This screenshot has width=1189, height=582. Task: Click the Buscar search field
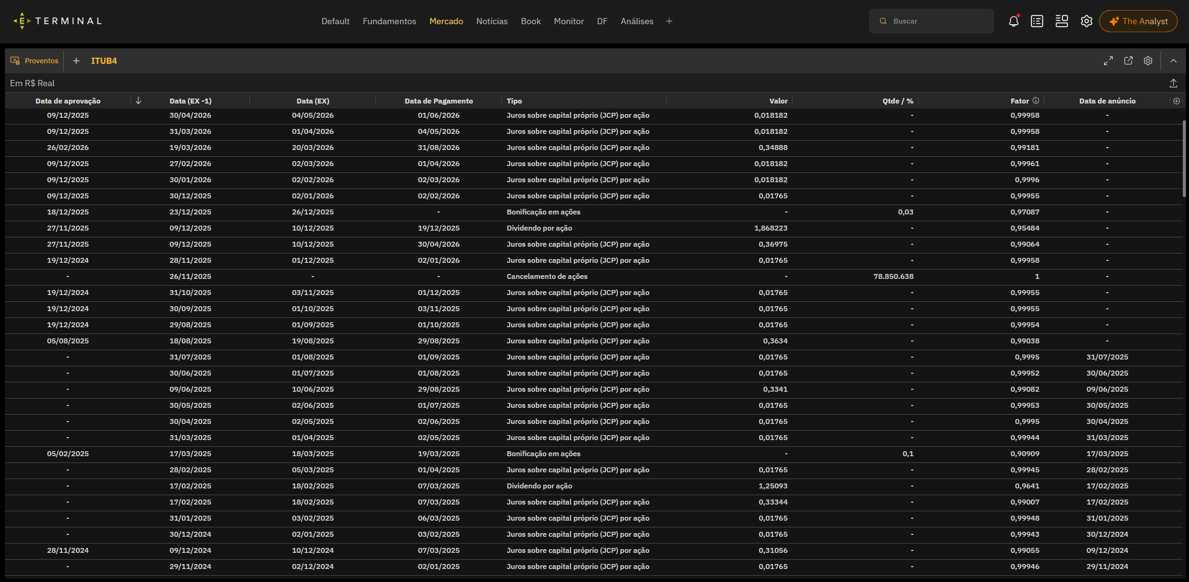click(x=932, y=21)
